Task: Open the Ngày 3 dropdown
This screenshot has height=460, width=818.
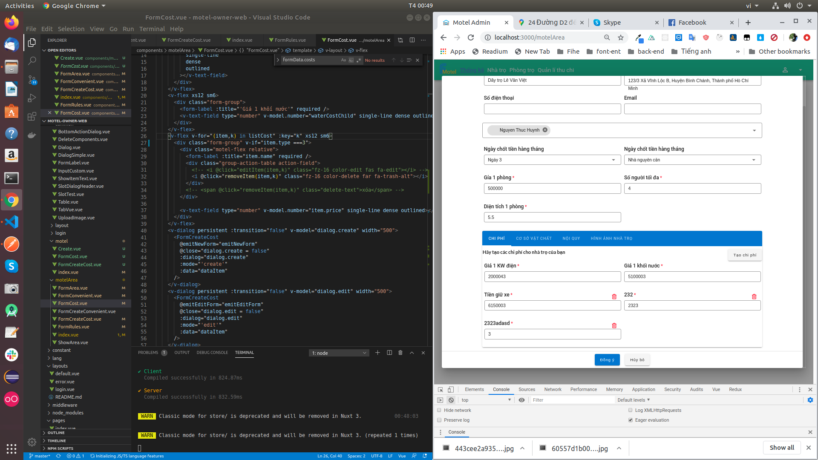Action: [552, 160]
